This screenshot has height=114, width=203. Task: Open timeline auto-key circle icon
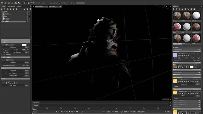[x=82, y=111]
